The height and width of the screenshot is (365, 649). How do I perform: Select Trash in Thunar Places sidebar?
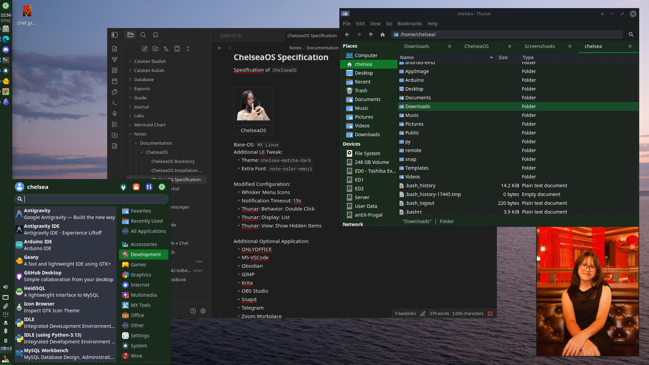(x=368, y=91)
